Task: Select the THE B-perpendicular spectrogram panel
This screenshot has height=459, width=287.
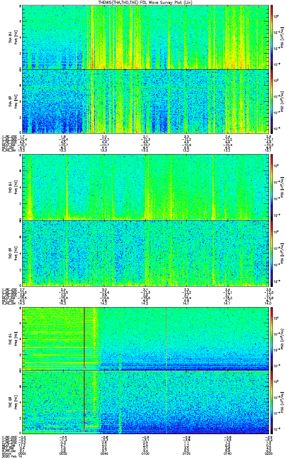Action: (145, 338)
